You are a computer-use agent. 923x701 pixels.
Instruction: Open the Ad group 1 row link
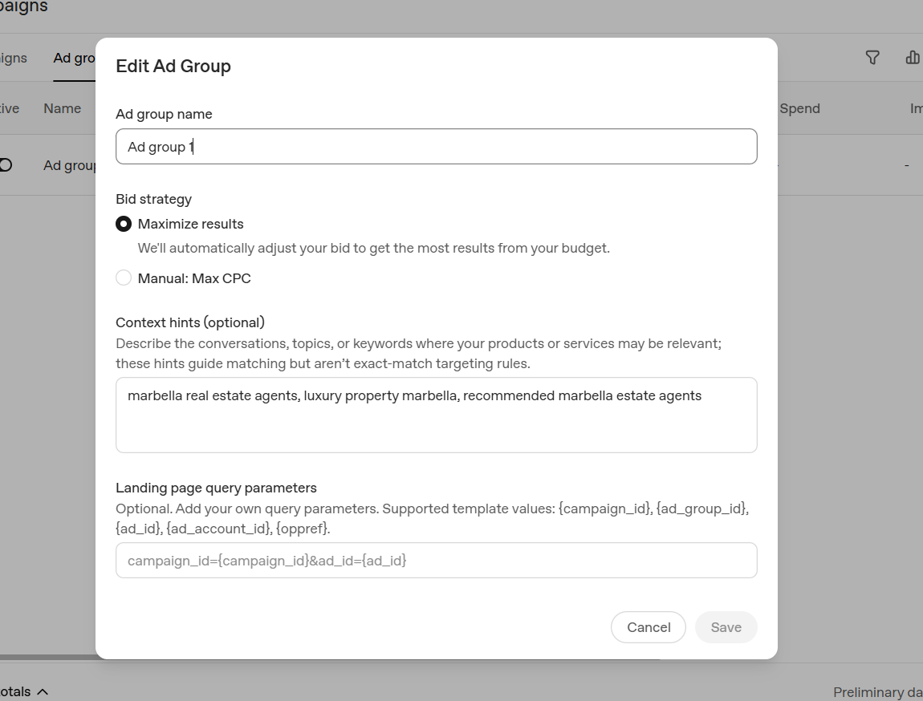(70, 165)
